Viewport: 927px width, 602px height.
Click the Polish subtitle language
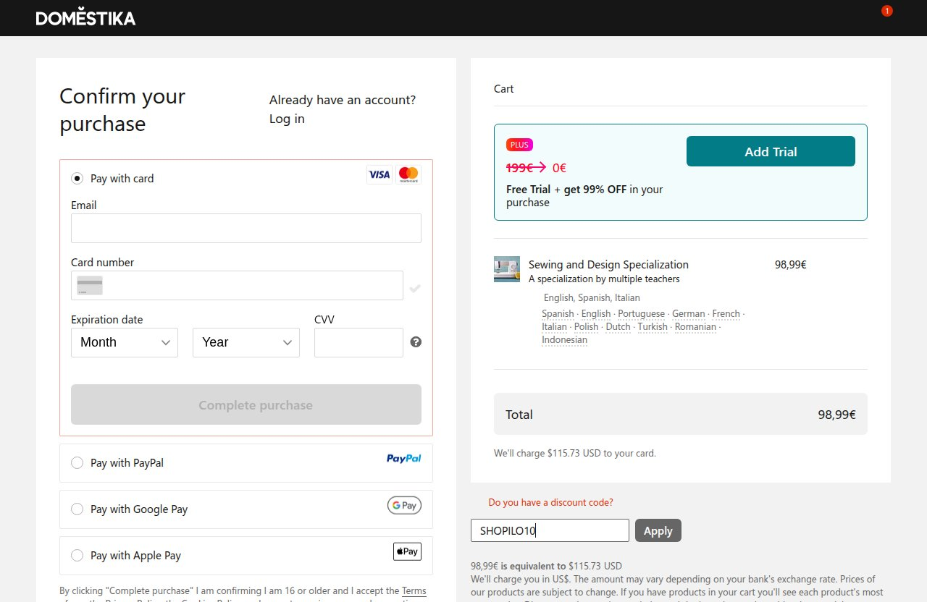(x=587, y=327)
